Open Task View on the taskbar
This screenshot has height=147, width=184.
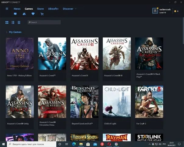[67, 144]
